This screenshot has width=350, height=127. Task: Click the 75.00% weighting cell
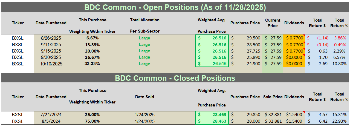[x=92, y=121]
